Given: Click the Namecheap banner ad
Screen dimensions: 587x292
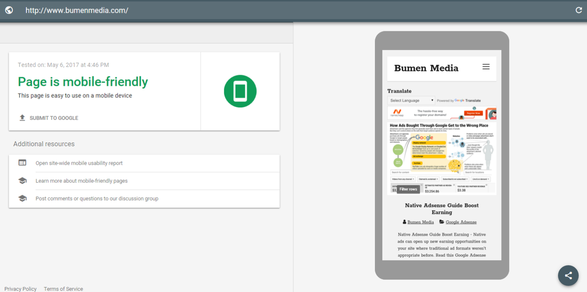Looking at the screenshot, I should (442, 113).
